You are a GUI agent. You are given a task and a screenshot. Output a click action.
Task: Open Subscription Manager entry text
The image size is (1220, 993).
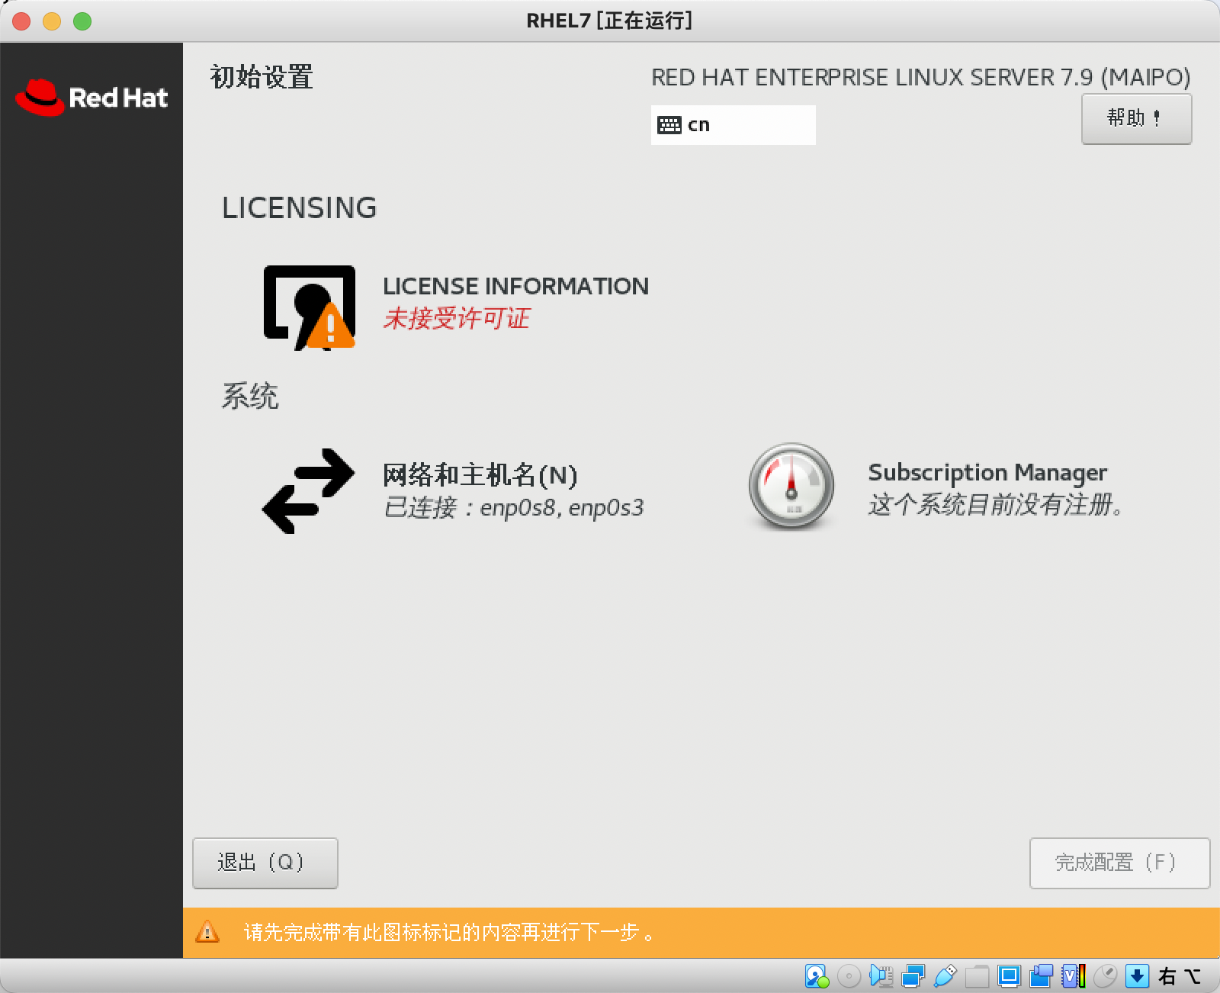[987, 473]
